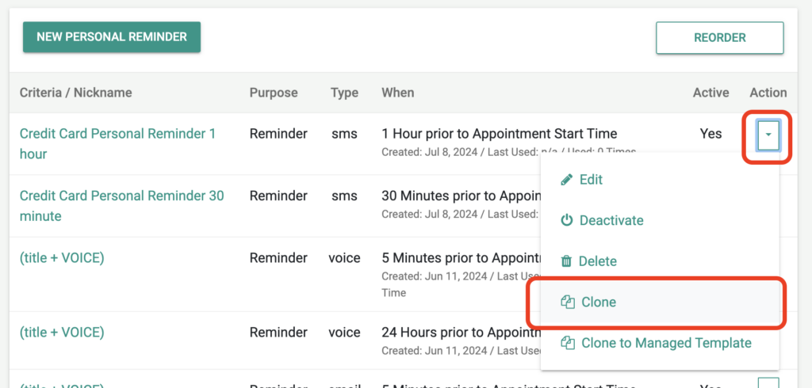Open the action dropdown for the first reminder
The width and height of the screenshot is (812, 388).
pyautogui.click(x=768, y=134)
